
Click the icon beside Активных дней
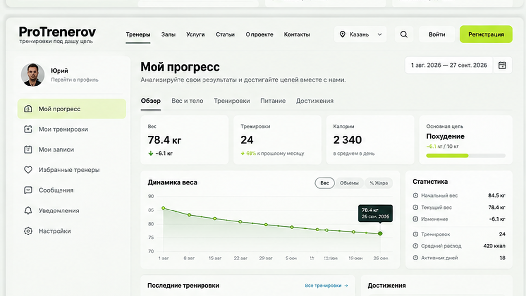pyautogui.click(x=415, y=258)
